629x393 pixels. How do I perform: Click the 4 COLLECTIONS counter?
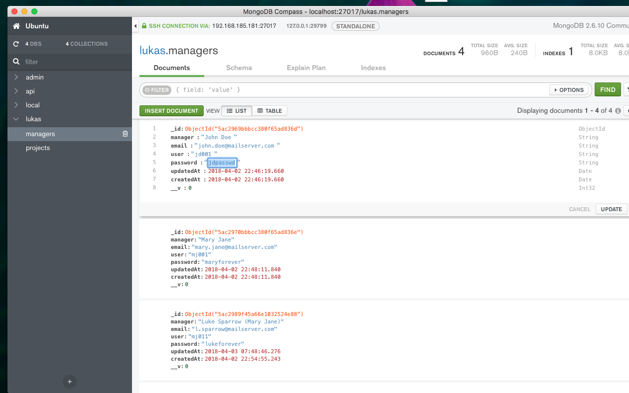[87, 44]
